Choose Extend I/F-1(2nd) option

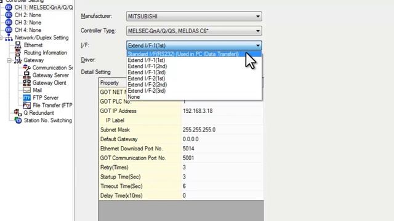[194, 66]
